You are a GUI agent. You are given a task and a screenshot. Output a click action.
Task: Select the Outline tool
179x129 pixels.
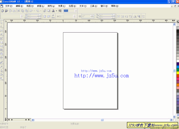[2, 71]
